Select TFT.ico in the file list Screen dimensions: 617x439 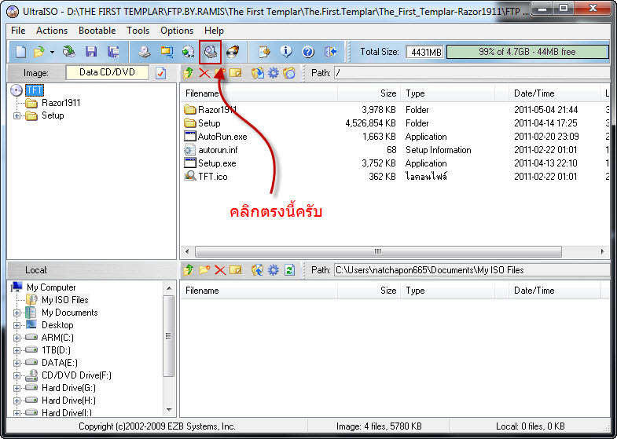[x=212, y=177]
